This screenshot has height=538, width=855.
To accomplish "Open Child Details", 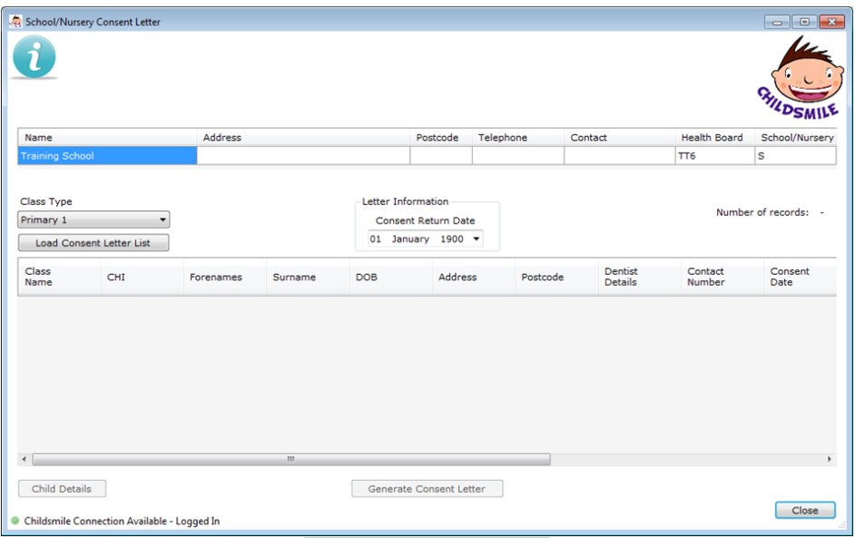I will pyautogui.click(x=62, y=489).
